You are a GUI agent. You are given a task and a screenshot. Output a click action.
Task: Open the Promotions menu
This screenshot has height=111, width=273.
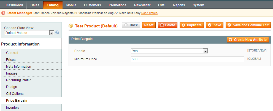[117, 5]
